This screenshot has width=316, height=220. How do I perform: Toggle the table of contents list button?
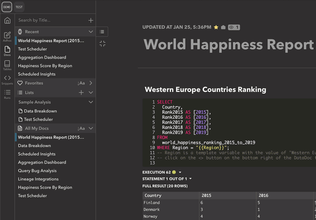pyautogui.click(x=102, y=31)
